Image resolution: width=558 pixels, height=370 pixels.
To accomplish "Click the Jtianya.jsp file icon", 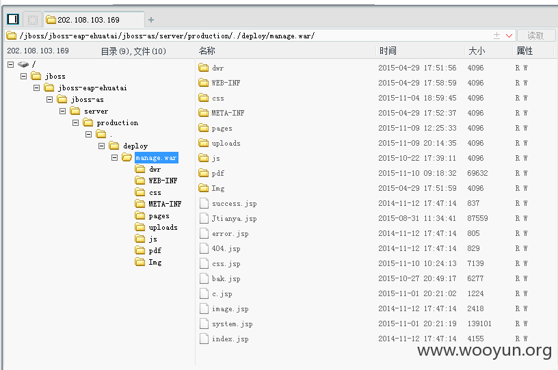I will coord(204,218).
